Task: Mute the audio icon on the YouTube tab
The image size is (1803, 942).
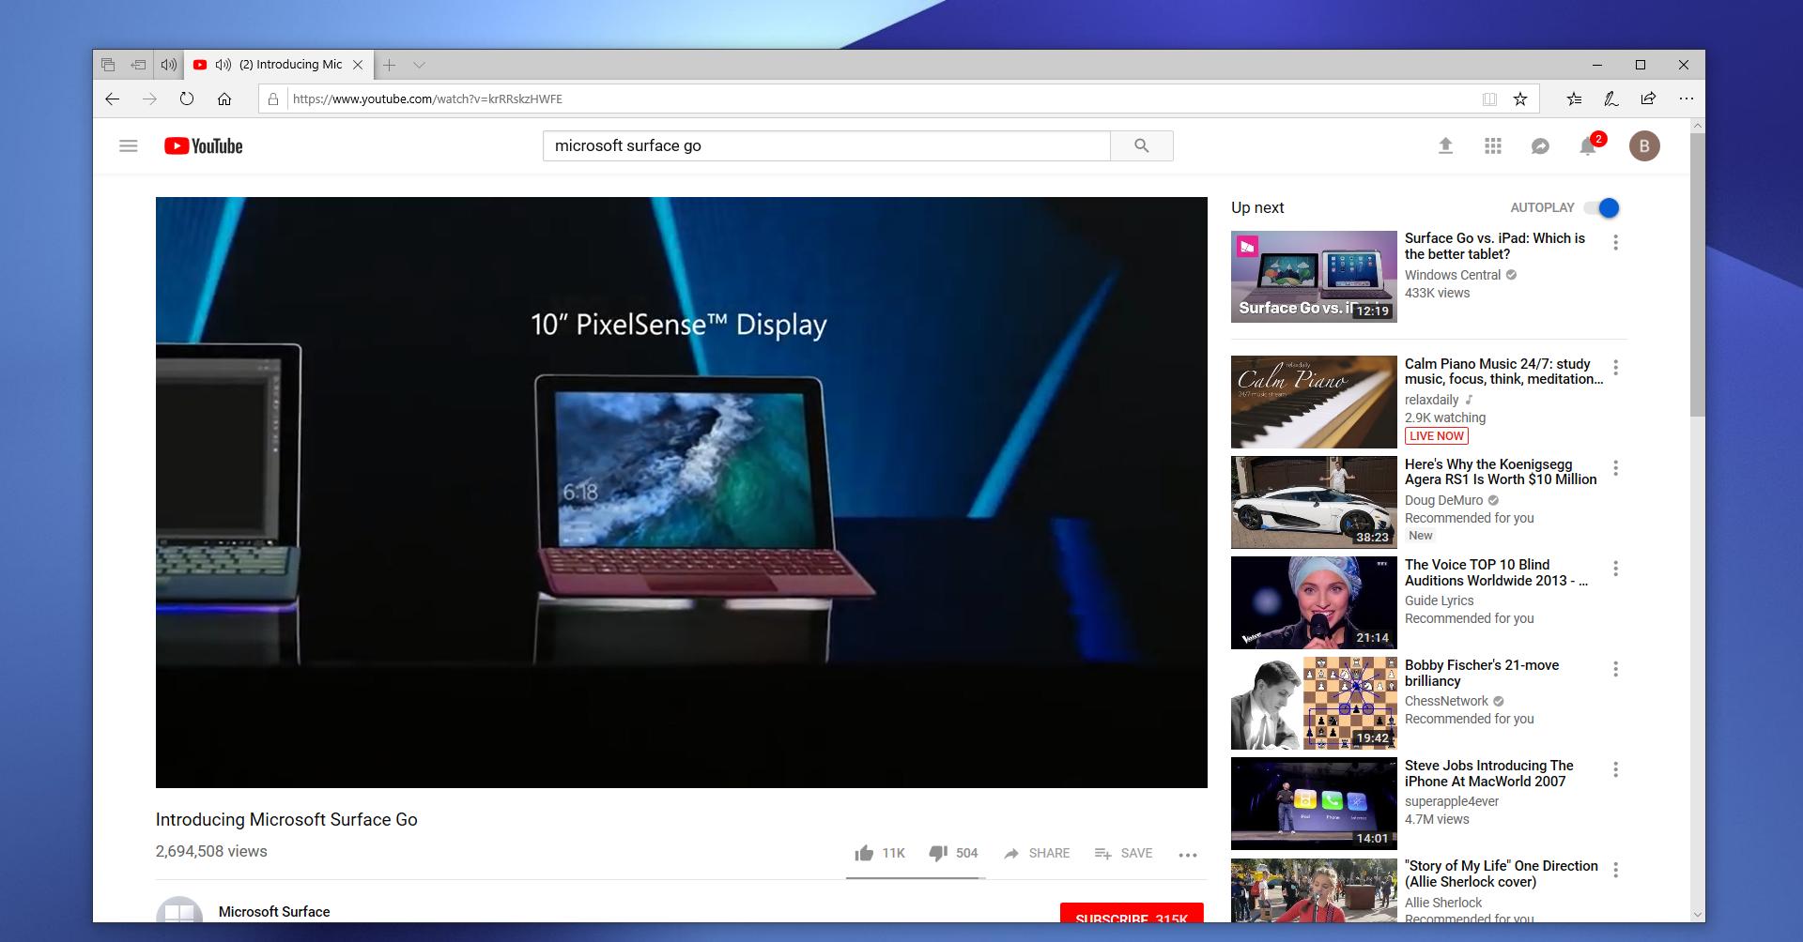Action: [x=223, y=65]
